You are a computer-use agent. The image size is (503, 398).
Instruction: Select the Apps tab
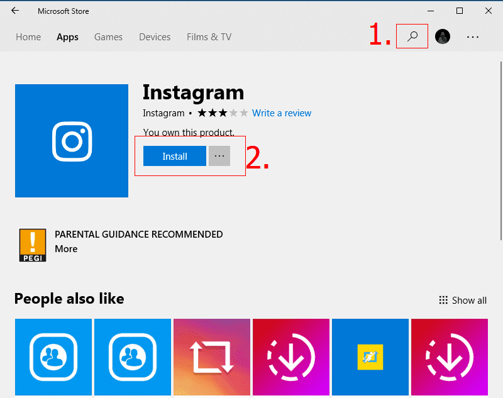[67, 37]
